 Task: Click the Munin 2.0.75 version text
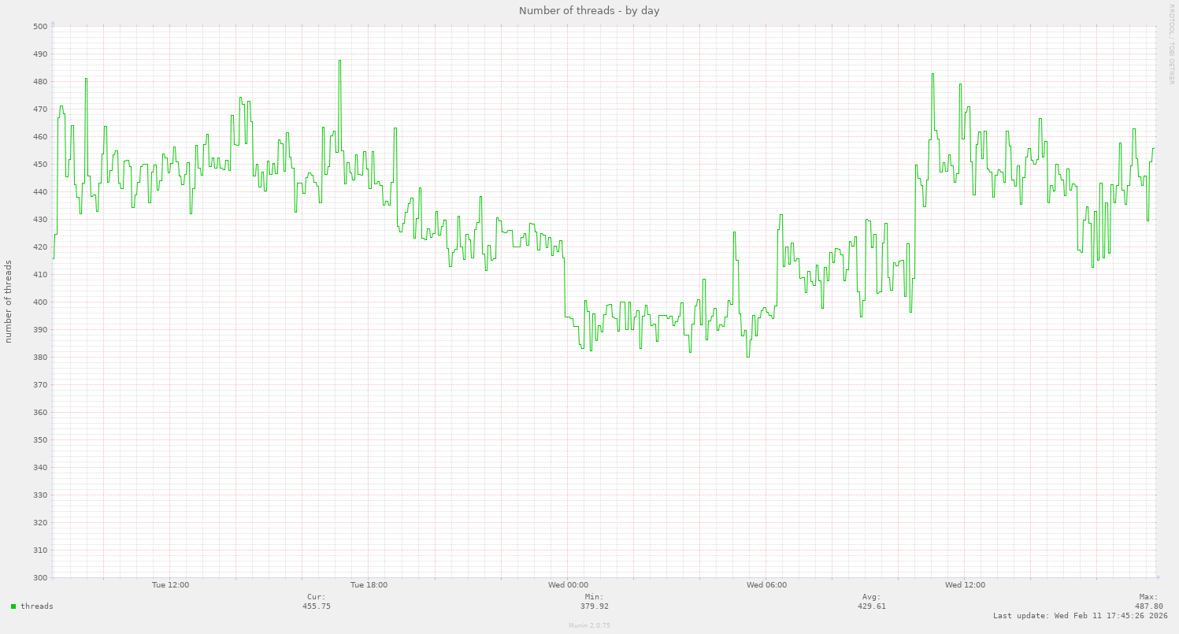pyautogui.click(x=589, y=625)
